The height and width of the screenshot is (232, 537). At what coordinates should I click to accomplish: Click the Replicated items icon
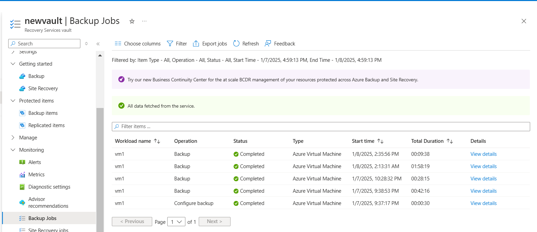click(x=22, y=125)
